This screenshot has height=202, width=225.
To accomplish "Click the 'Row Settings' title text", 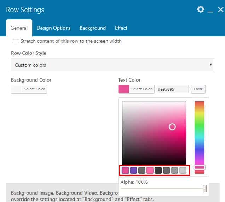I will coord(25,10).
